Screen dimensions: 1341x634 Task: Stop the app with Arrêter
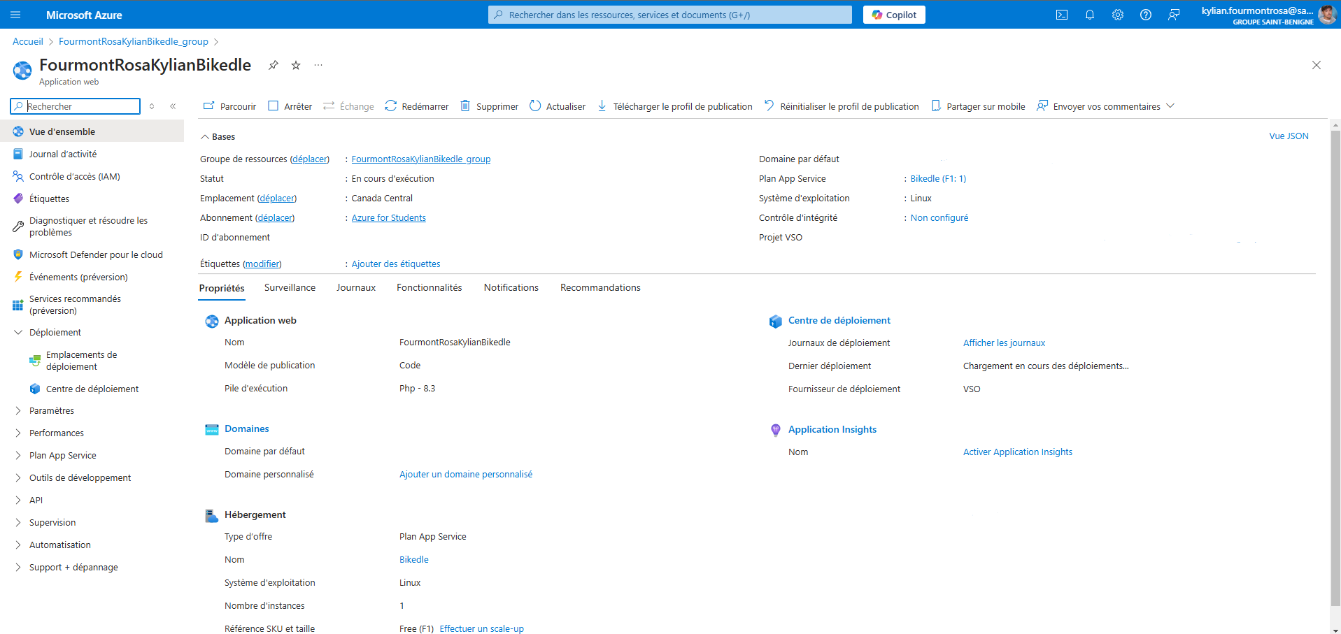click(x=290, y=106)
